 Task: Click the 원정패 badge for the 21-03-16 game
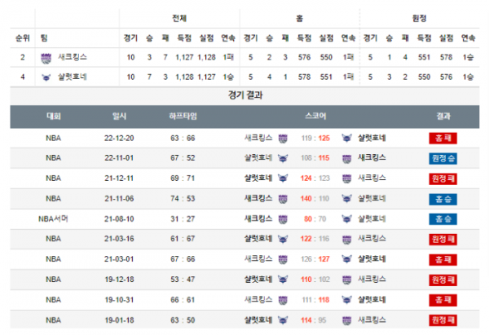point(443,240)
